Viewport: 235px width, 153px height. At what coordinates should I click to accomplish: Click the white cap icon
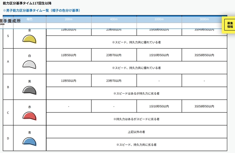29,65
